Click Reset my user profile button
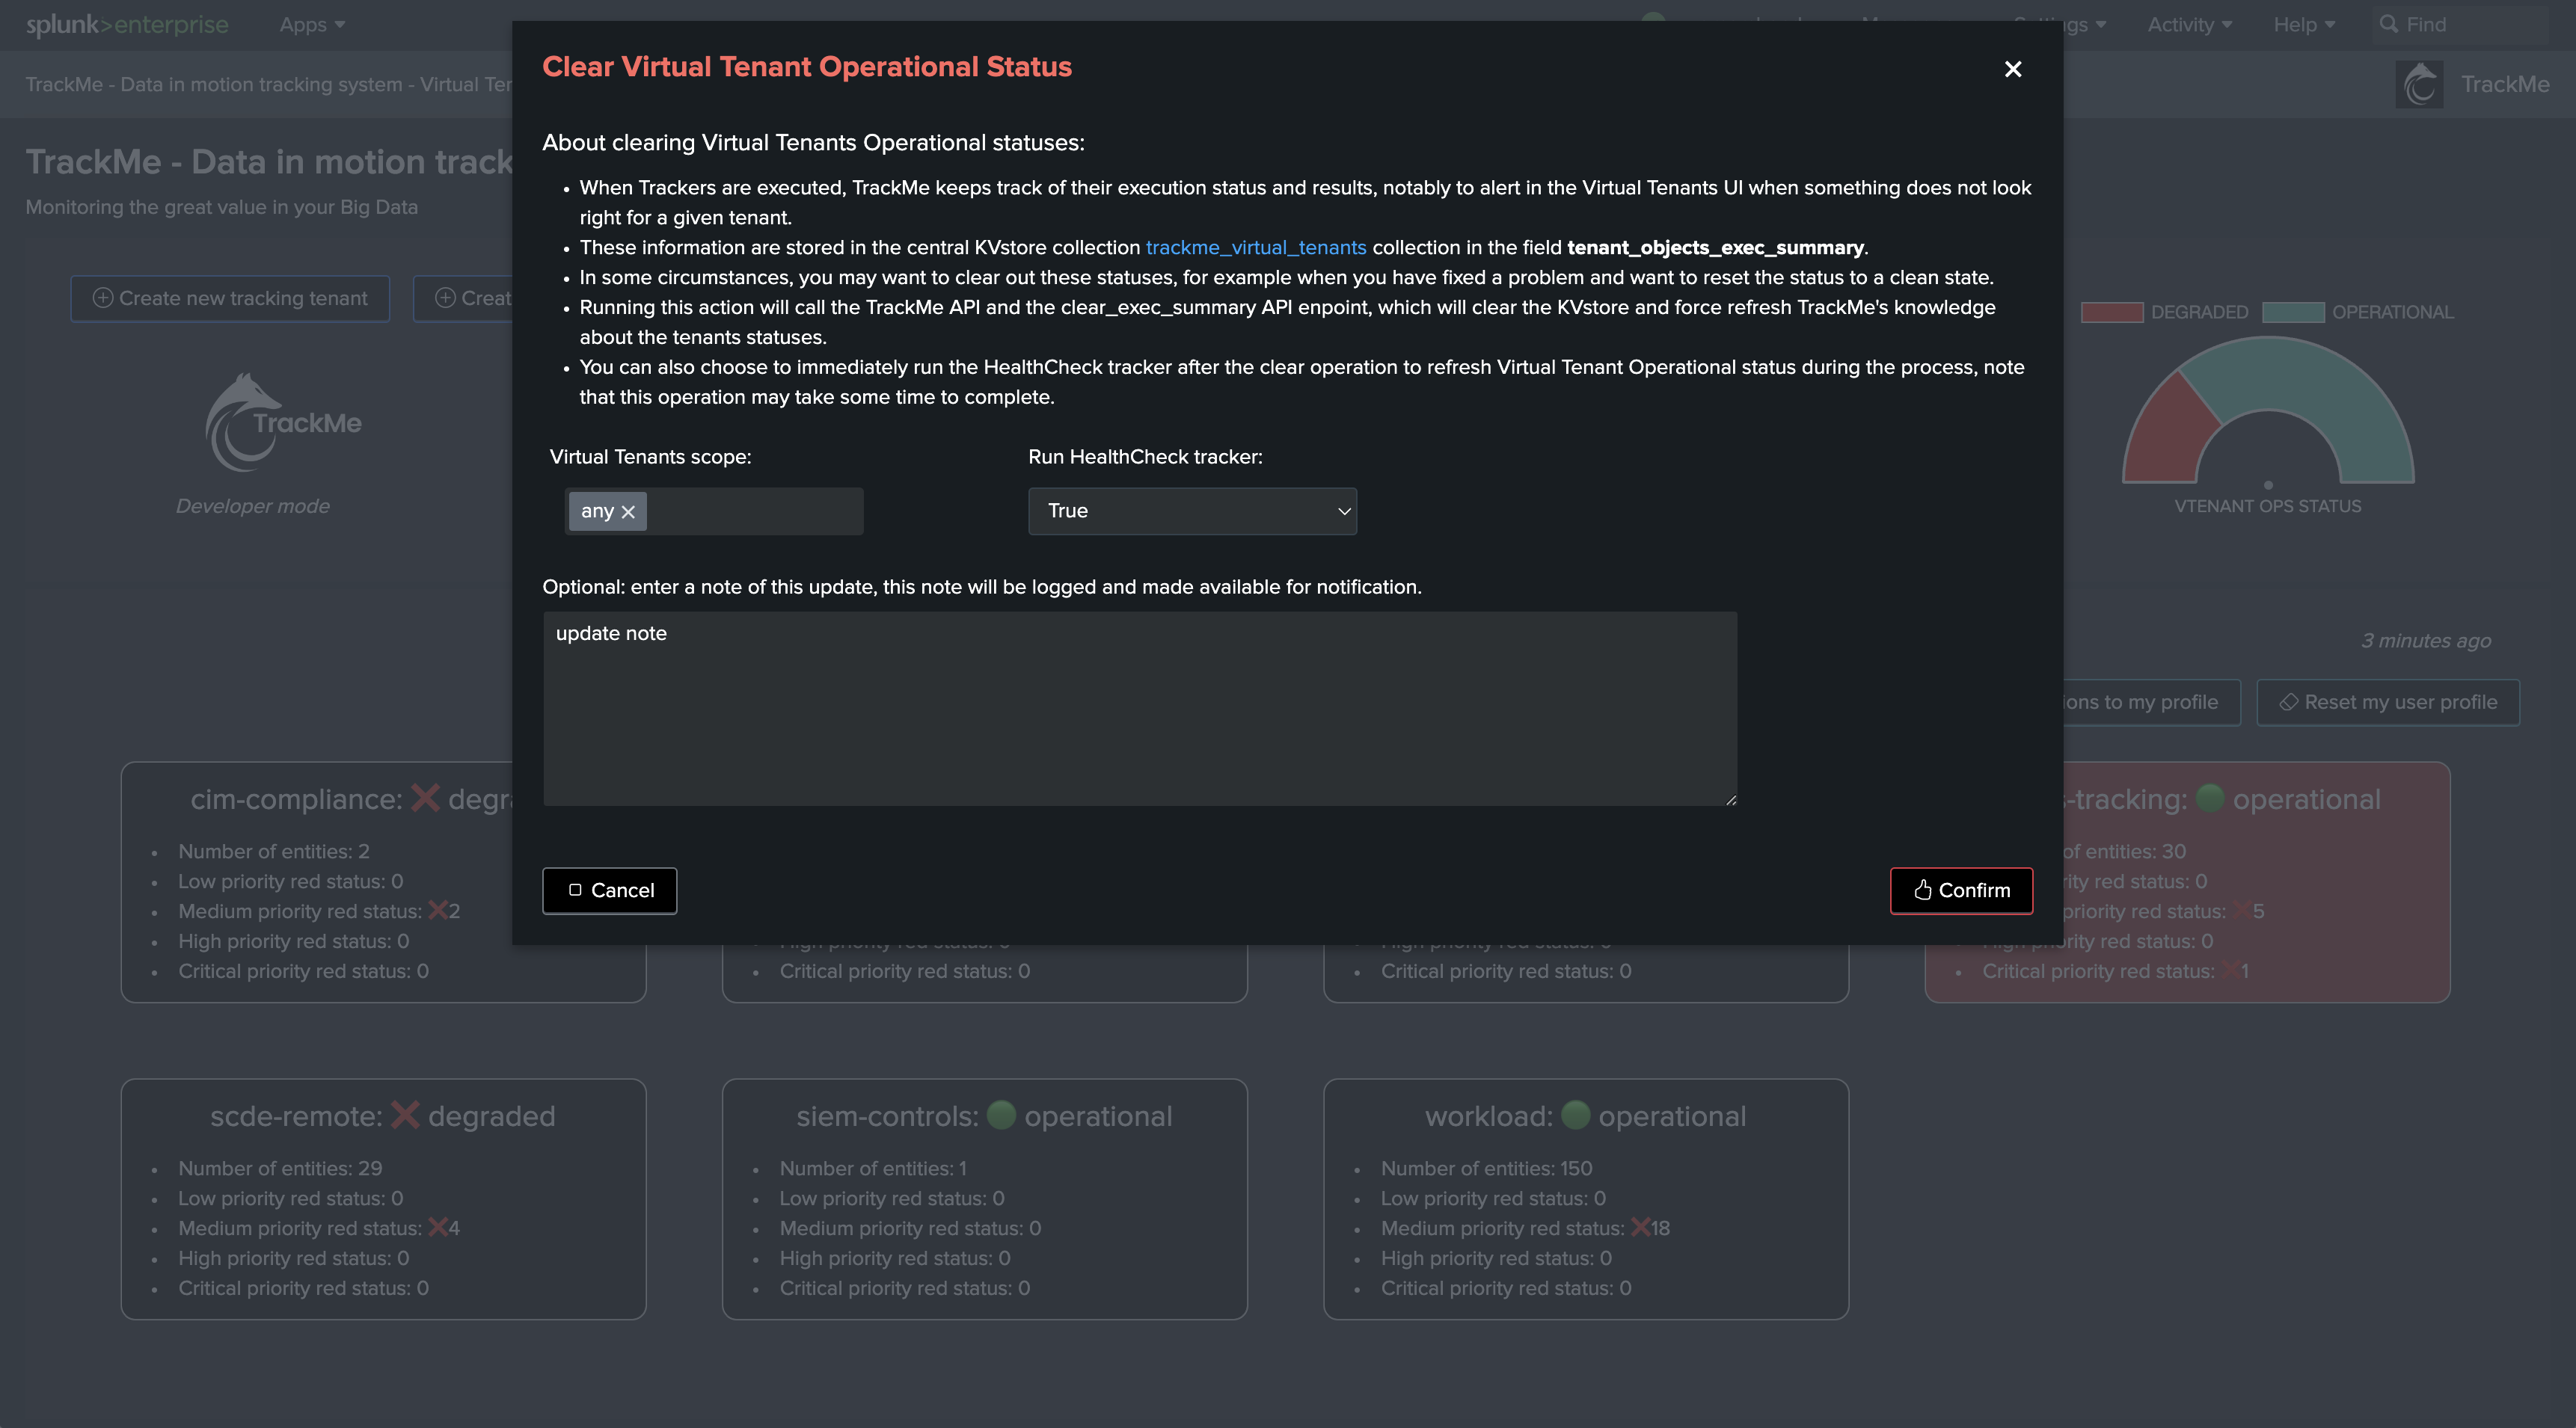The width and height of the screenshot is (2576, 1428). [x=2387, y=703]
